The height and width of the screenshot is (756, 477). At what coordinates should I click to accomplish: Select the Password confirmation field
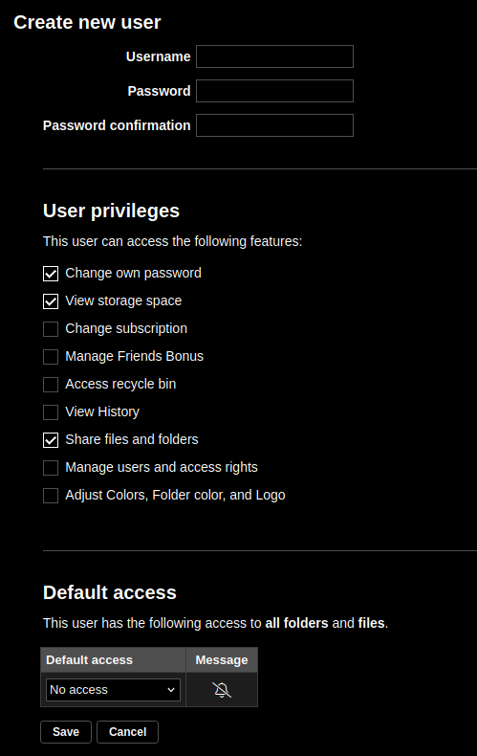[x=274, y=125]
